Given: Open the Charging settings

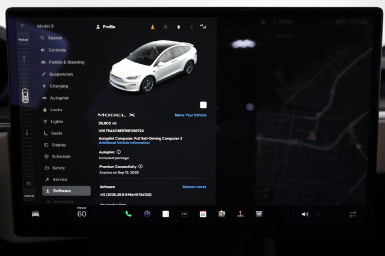Looking at the screenshot, I should click(x=55, y=86).
